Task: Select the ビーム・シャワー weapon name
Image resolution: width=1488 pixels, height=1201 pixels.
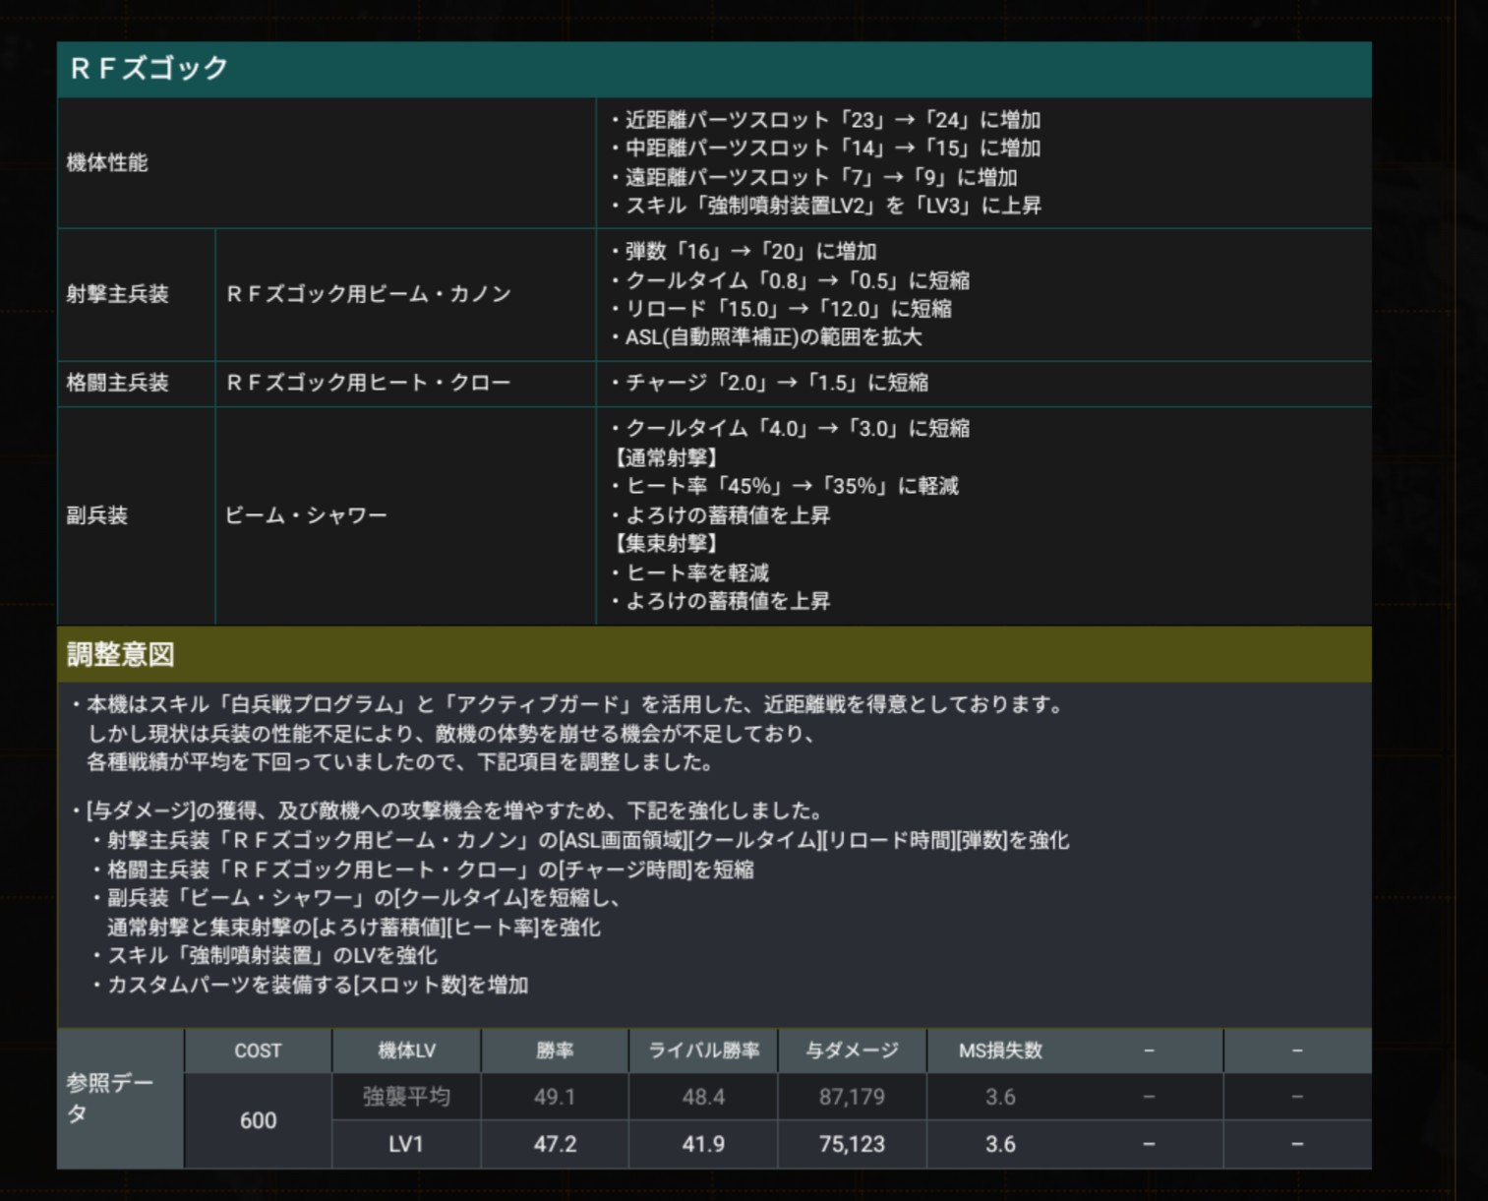Action: (x=306, y=515)
